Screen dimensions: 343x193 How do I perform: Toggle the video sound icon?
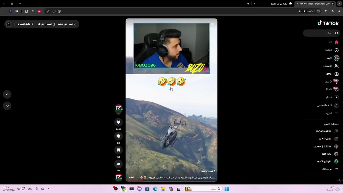[x=212, y=24]
